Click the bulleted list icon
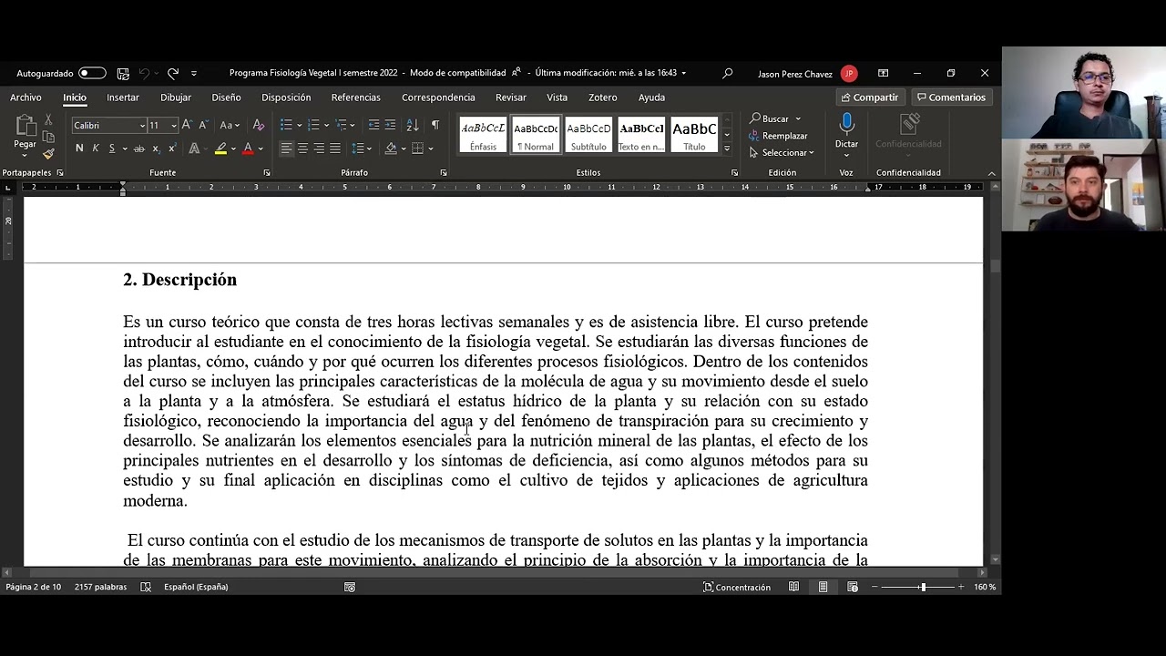Screen dimensions: 1166x656 pyautogui.click(x=286, y=125)
